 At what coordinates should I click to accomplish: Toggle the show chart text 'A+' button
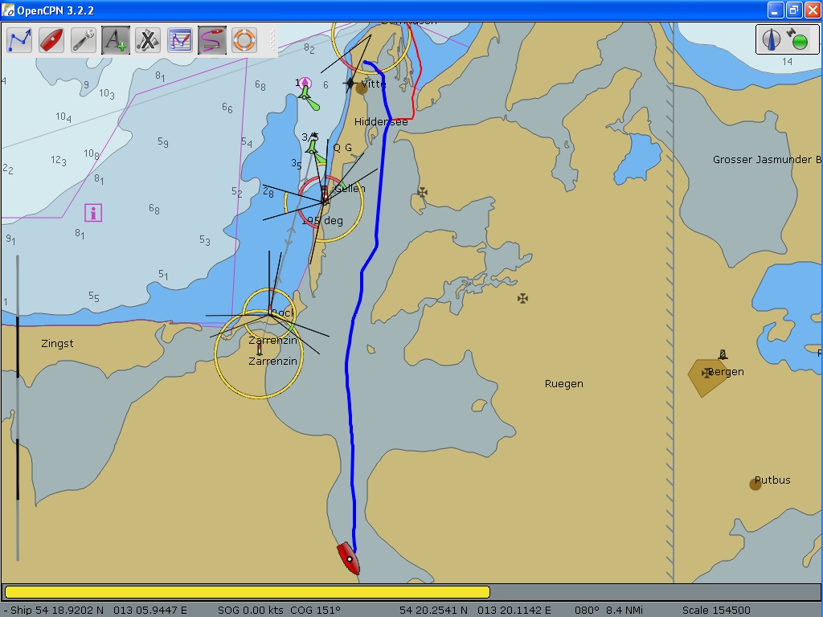[x=116, y=40]
